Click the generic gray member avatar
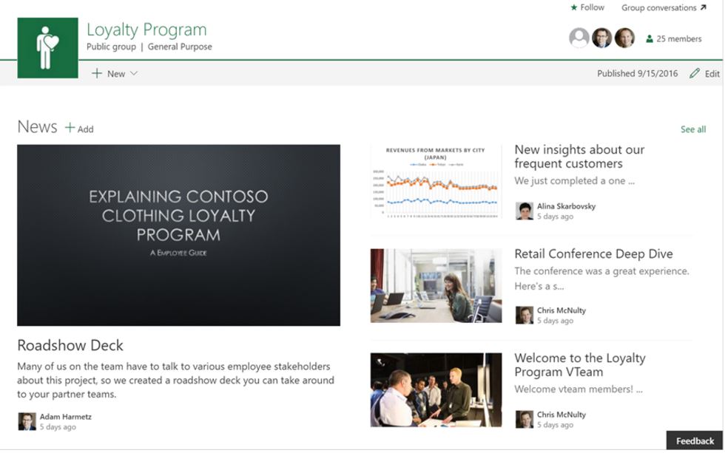Image resolution: width=725 pixels, height=453 pixels. pos(579,38)
